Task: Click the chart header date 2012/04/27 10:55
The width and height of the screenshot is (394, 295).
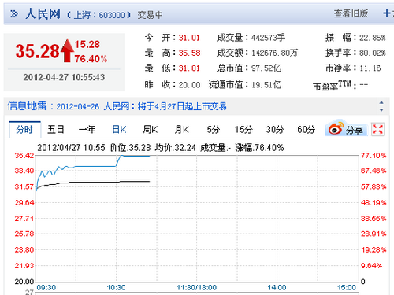Action: pos(71,148)
